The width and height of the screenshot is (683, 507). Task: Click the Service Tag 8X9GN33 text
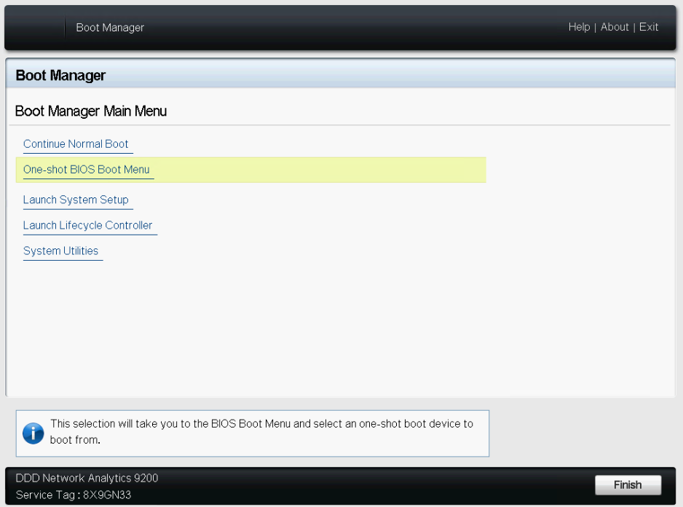click(73, 495)
